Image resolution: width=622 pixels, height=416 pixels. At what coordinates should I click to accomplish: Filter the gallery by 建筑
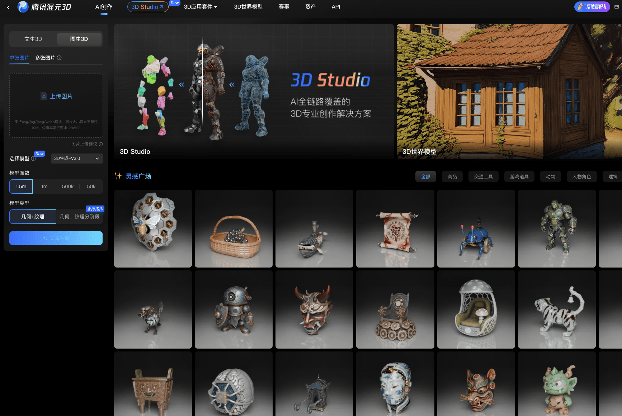click(613, 176)
